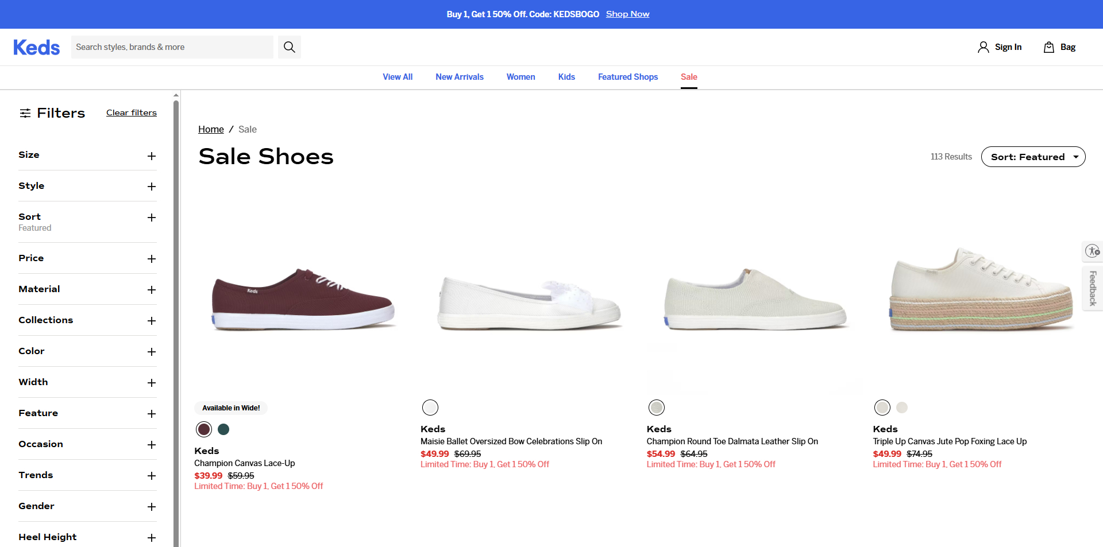
Task: Open the shopping Bag icon
Action: click(x=1049, y=46)
